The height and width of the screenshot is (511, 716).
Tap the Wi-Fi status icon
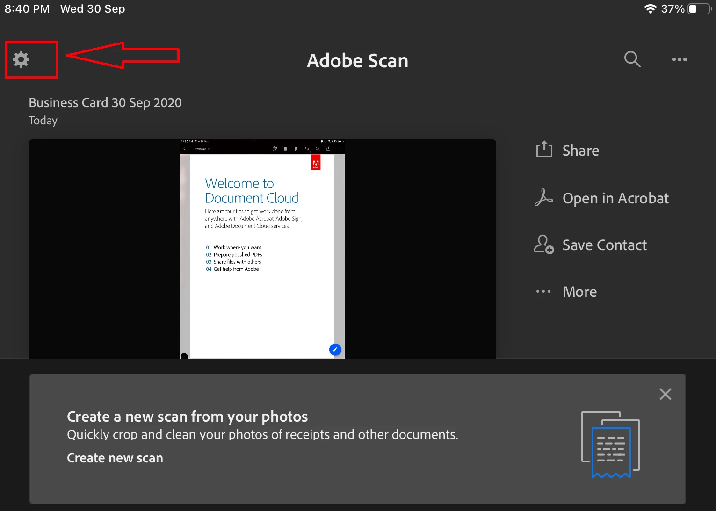click(650, 9)
